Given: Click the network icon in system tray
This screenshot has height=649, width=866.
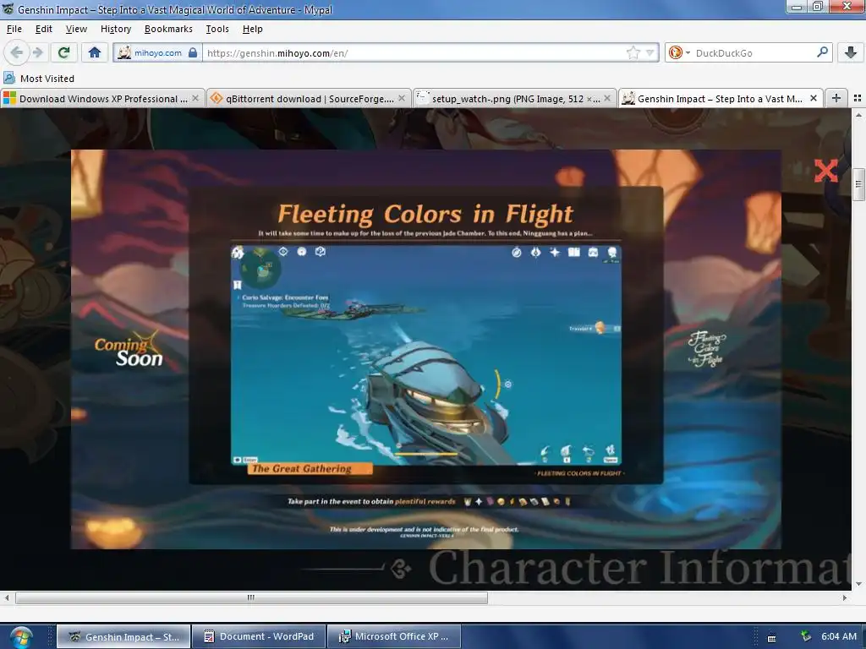Looking at the screenshot, I should 806,636.
